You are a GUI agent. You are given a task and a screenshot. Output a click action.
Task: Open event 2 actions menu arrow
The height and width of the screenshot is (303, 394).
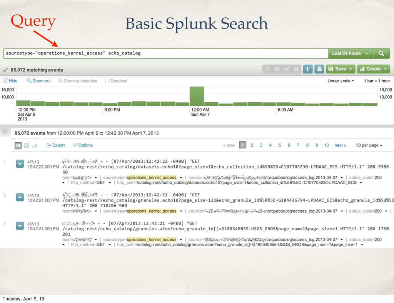(20, 197)
